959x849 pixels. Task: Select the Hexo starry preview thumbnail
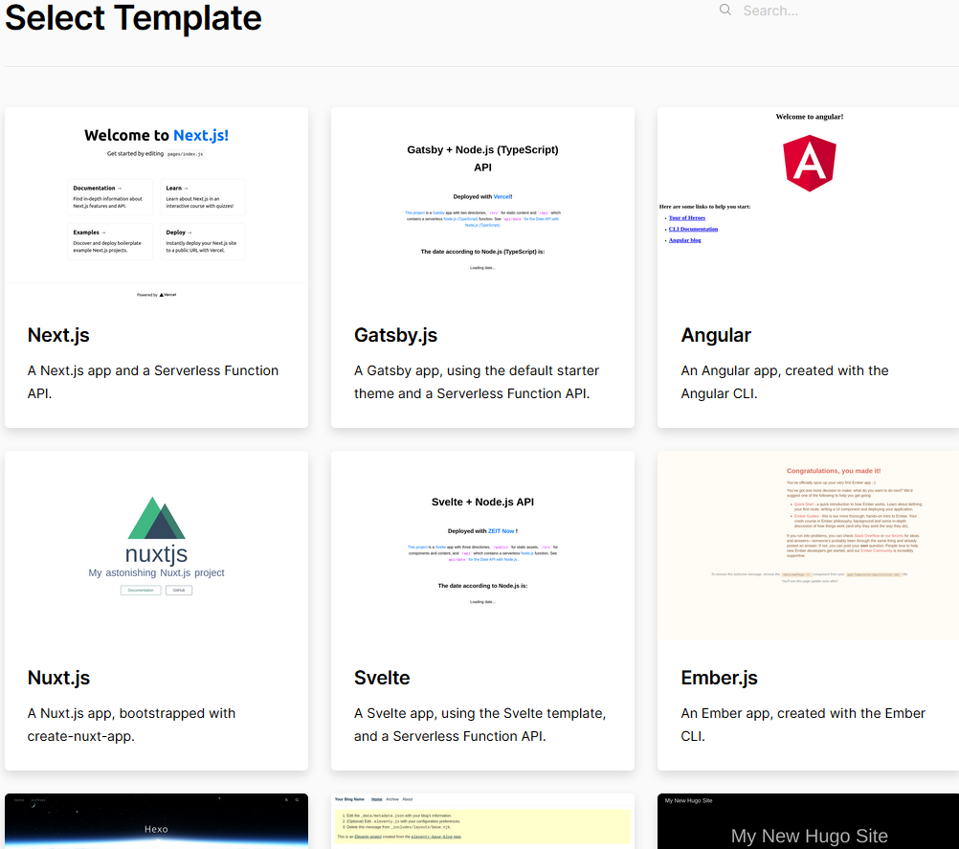157,821
